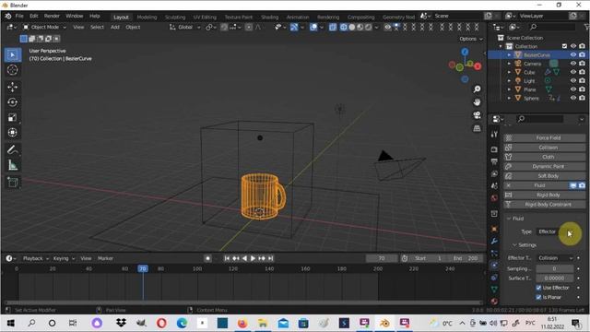The width and height of the screenshot is (590, 332).
Task: Open the Edit menu
Action: pos(34,17)
